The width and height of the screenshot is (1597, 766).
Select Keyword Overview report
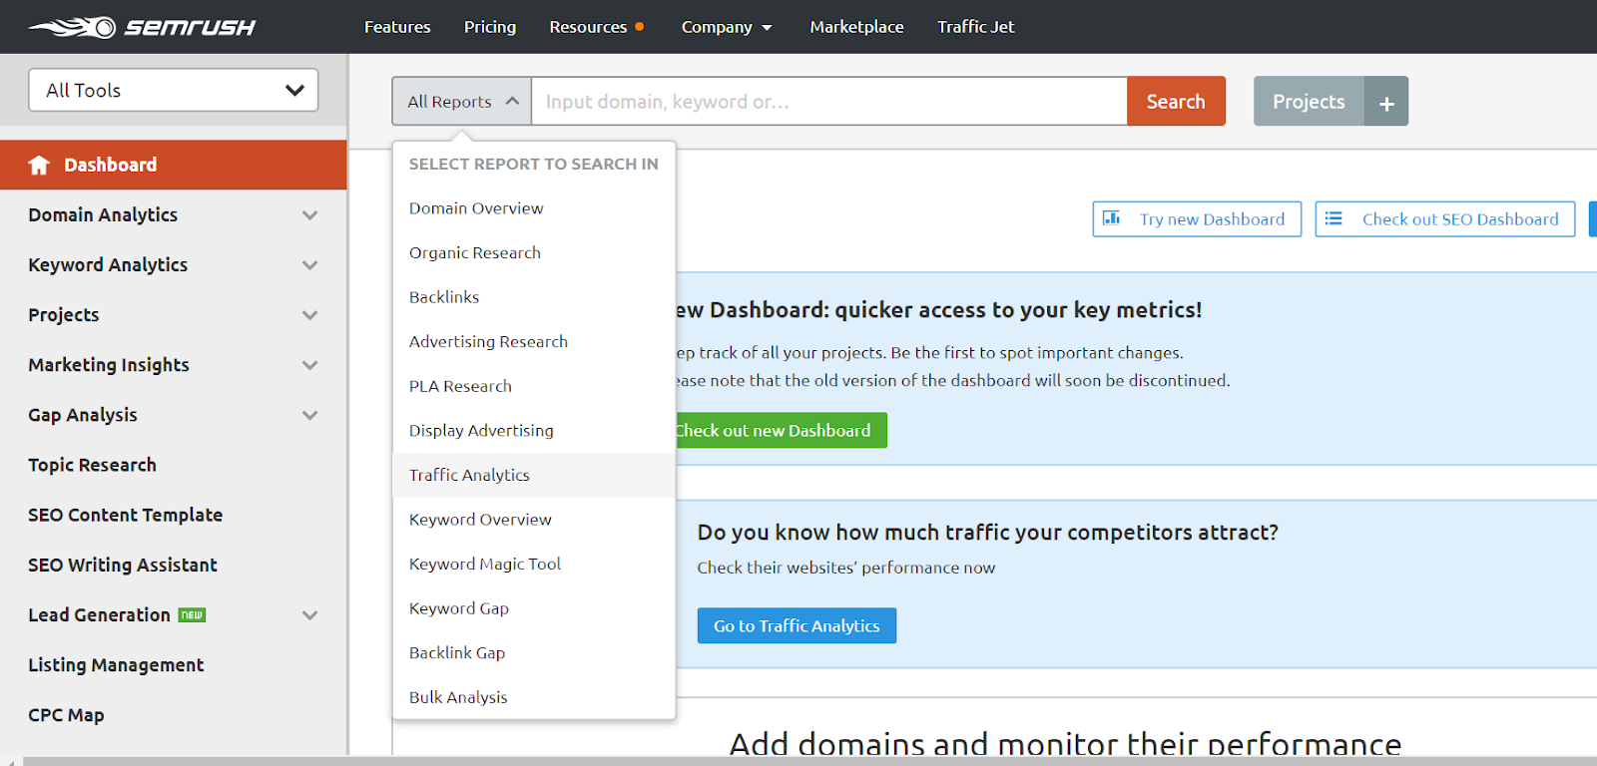(534, 520)
